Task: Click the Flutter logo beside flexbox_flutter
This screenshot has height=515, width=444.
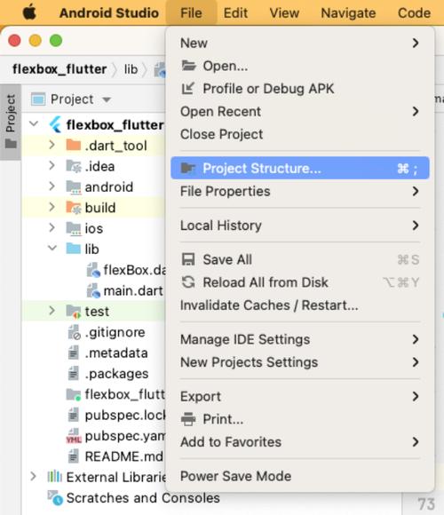Action: [55, 125]
